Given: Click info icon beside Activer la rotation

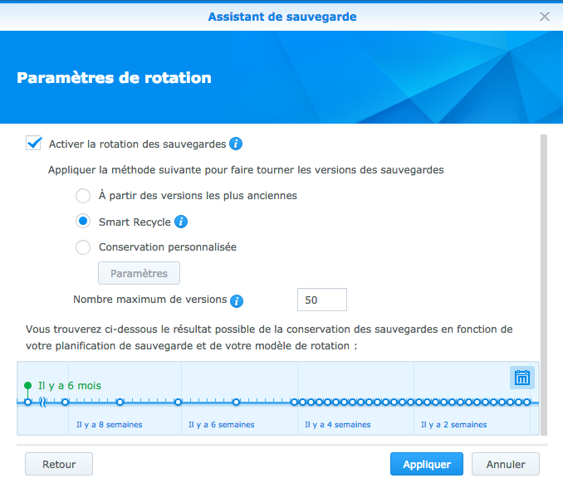Looking at the screenshot, I should coord(236,144).
